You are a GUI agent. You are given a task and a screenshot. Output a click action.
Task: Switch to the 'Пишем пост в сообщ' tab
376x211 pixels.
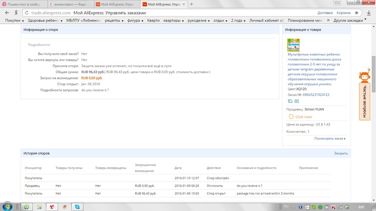(23, 4)
